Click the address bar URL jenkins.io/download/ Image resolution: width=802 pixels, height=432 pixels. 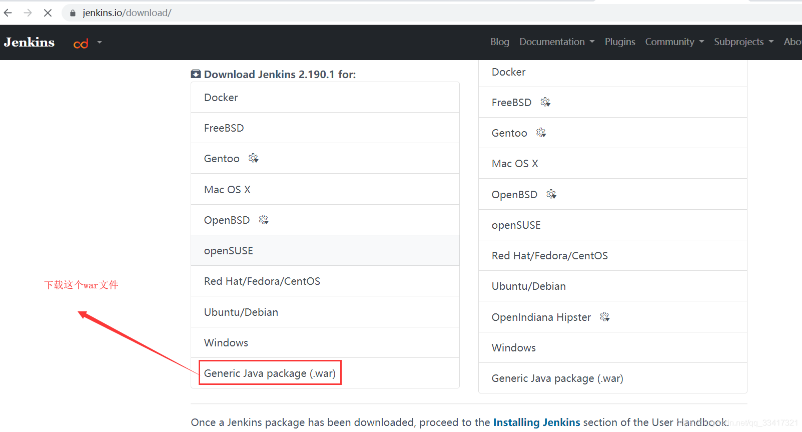(127, 13)
